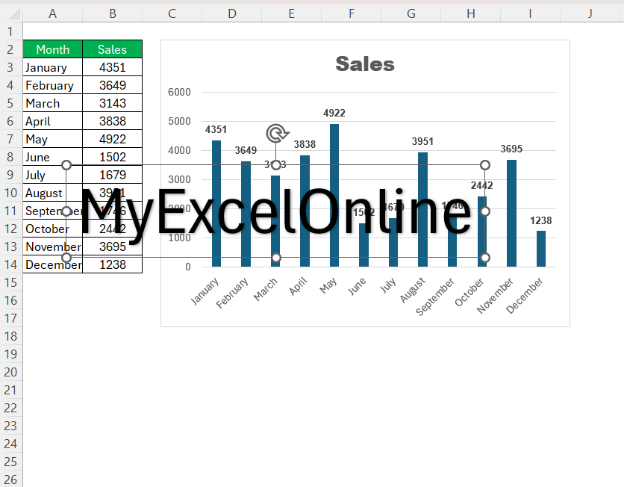Click the left-middle resize handle of text box
The image size is (624, 487).
tap(66, 211)
